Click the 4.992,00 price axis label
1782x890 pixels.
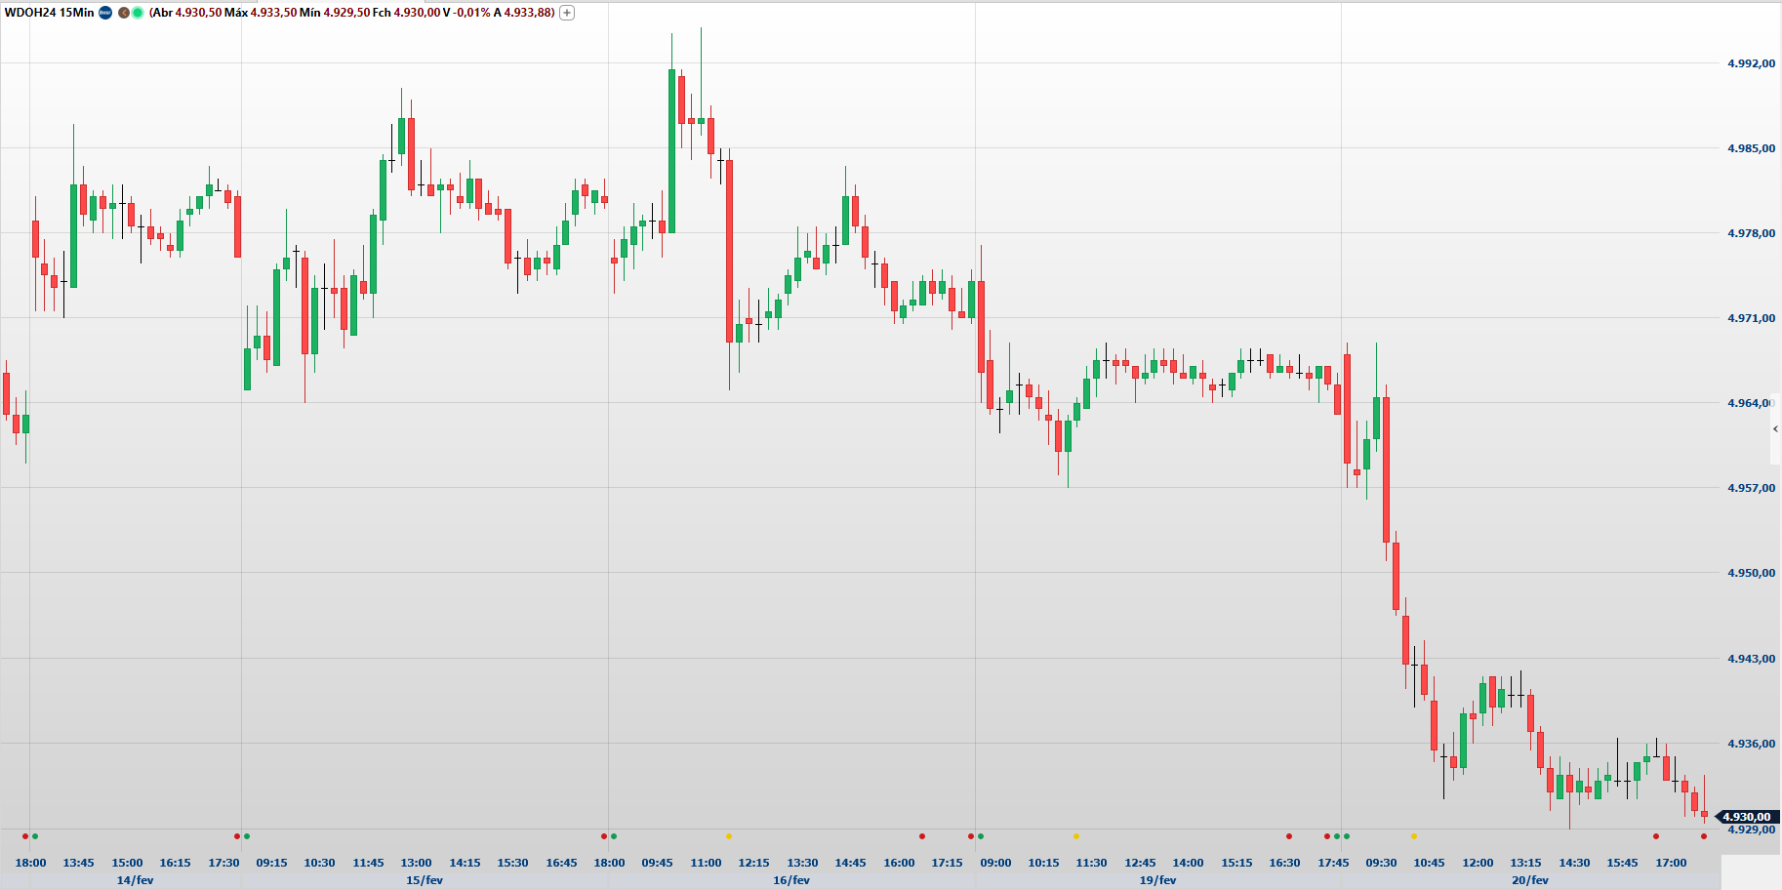tap(1751, 63)
